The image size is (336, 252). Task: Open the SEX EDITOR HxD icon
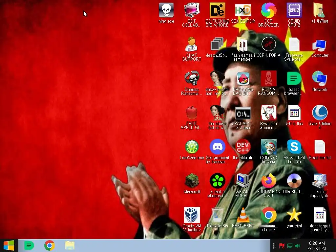pyautogui.click(x=243, y=10)
